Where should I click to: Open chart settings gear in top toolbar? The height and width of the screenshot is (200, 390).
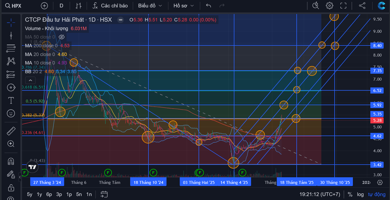click(x=330, y=6)
